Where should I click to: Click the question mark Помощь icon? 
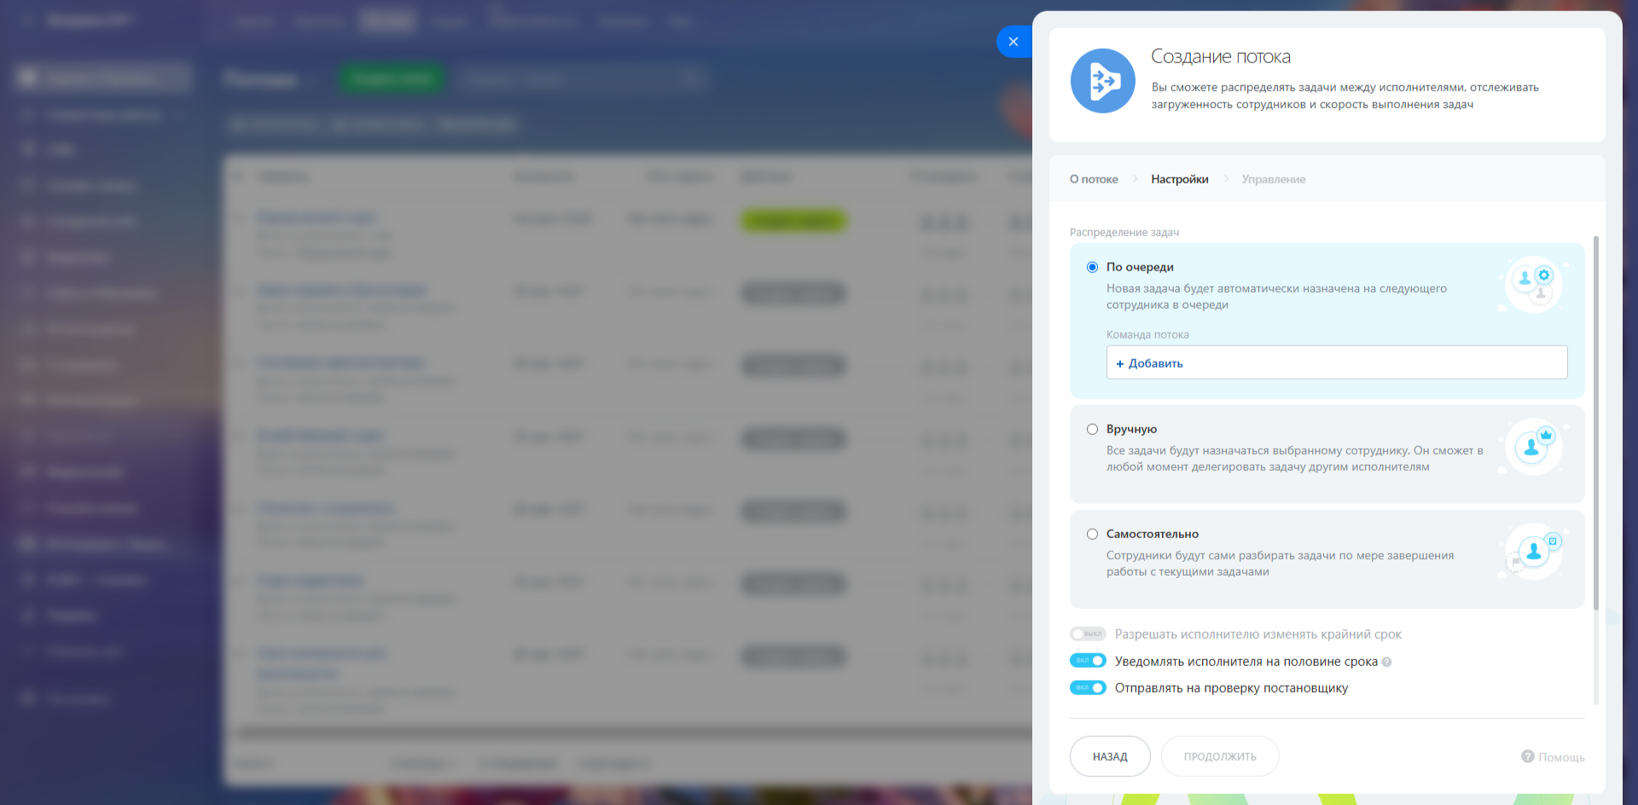1527,756
